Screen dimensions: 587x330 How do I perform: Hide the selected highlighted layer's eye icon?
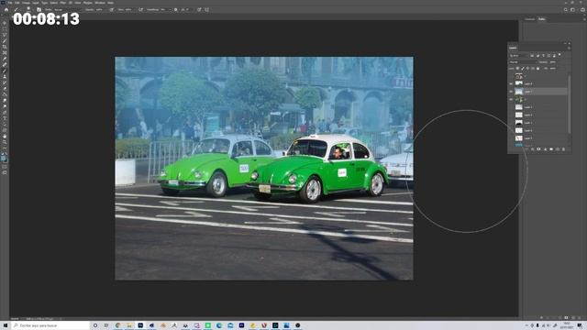pos(511,92)
